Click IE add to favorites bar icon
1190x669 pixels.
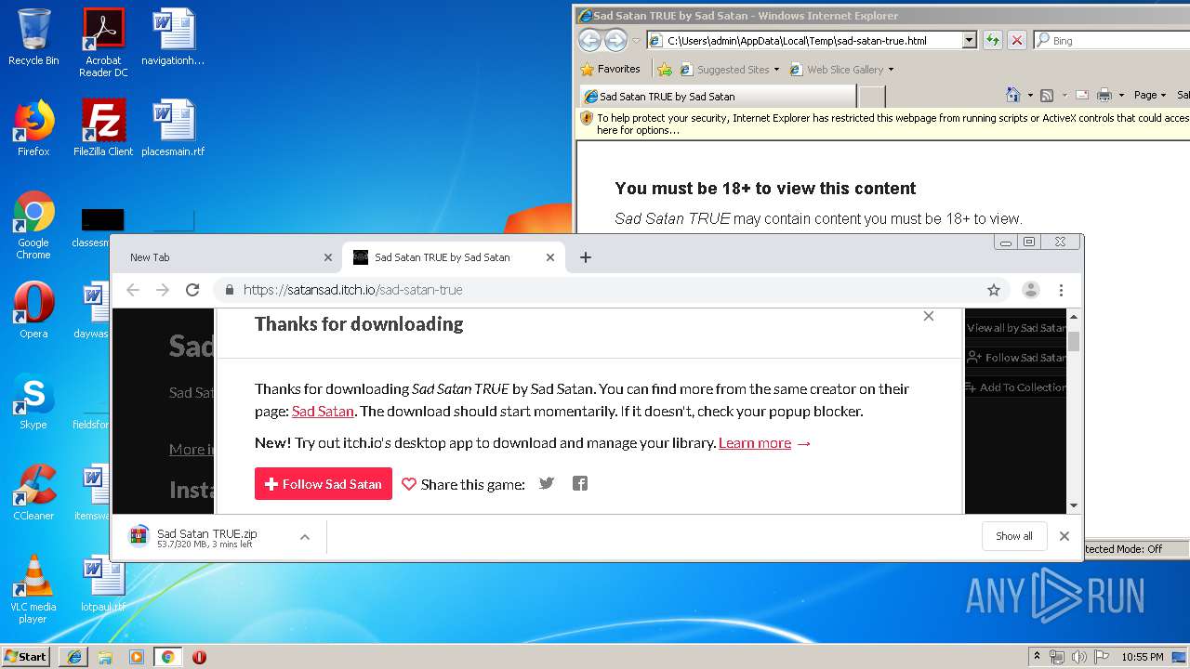coord(664,69)
